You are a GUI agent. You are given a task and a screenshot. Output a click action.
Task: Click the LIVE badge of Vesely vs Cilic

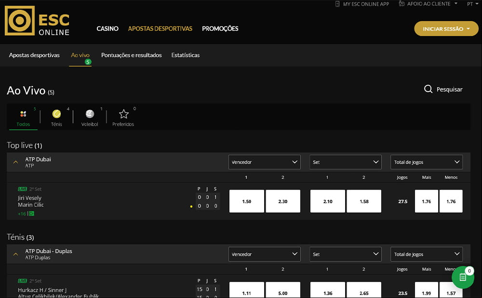(x=23, y=189)
